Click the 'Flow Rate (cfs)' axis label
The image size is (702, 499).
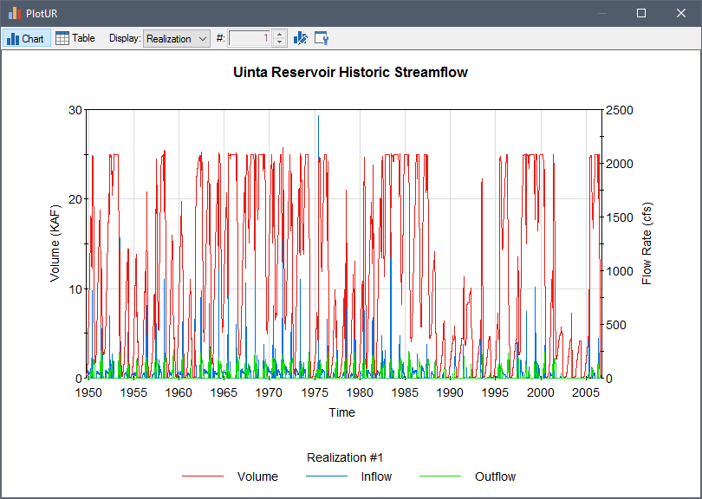[x=647, y=244]
